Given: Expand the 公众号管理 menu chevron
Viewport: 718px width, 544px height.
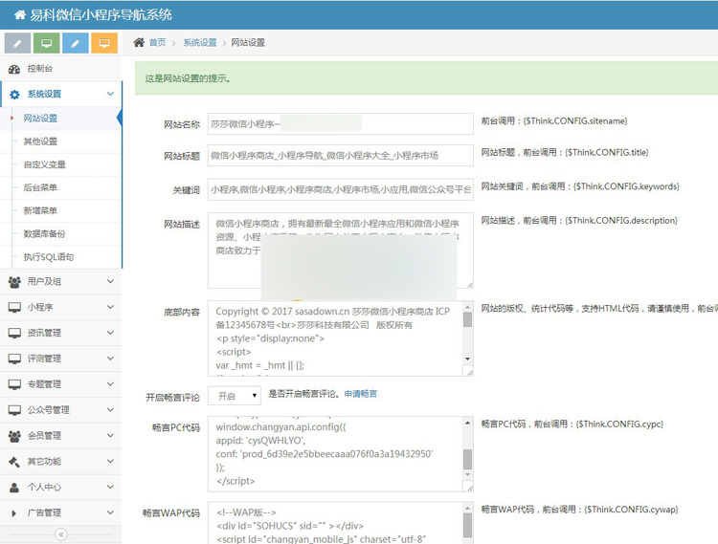Looking at the screenshot, I should [x=110, y=409].
